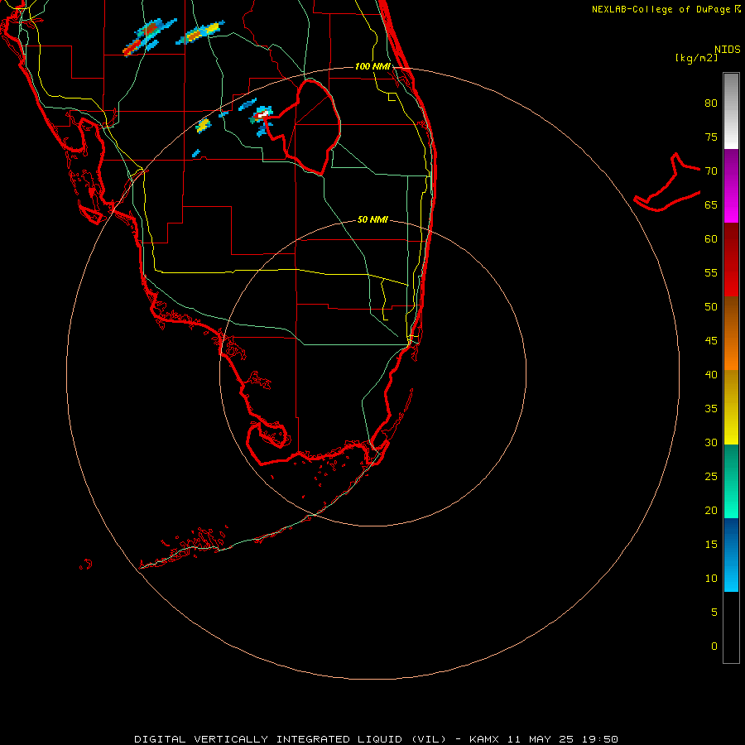This screenshot has height=745, width=745.
Task: Select the dark red color scale segment
Action: coord(731,259)
